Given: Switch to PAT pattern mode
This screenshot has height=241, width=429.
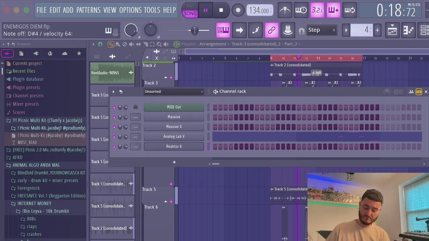Looking at the screenshot, I should (x=190, y=6).
